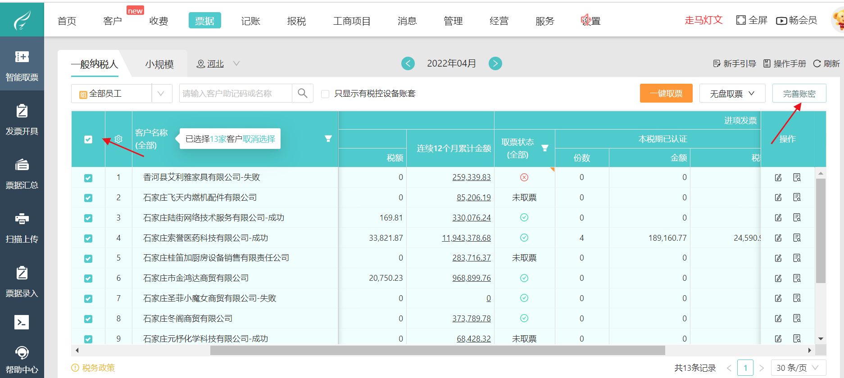
Task: Click the customer search input field
Action: point(235,94)
